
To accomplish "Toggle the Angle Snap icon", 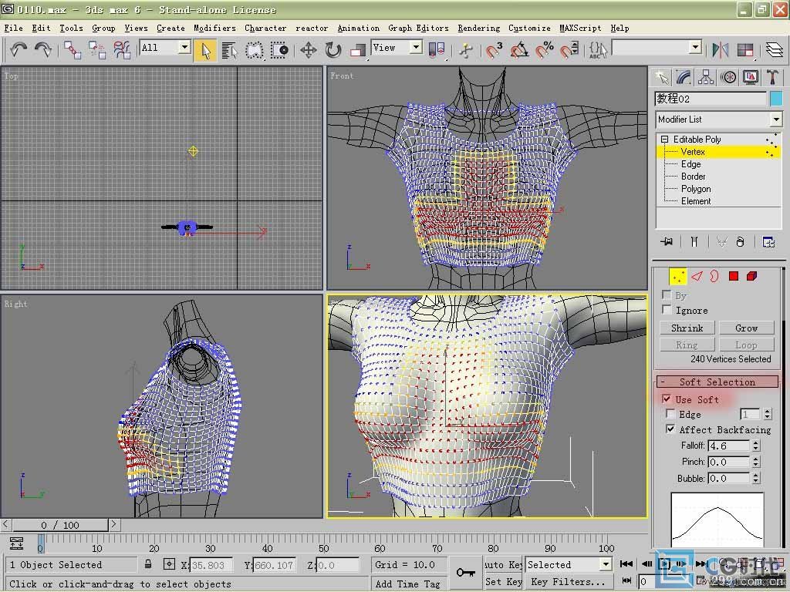I will coord(519,50).
